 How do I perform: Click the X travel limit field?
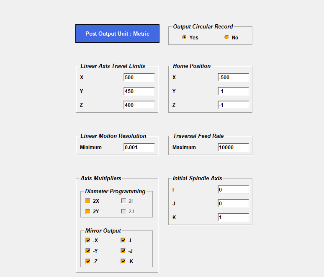(x=139, y=78)
